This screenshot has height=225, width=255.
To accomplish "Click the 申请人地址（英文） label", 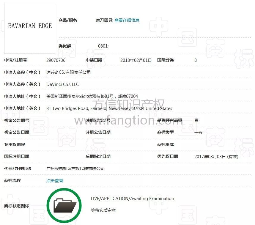I will tap(22, 108).
